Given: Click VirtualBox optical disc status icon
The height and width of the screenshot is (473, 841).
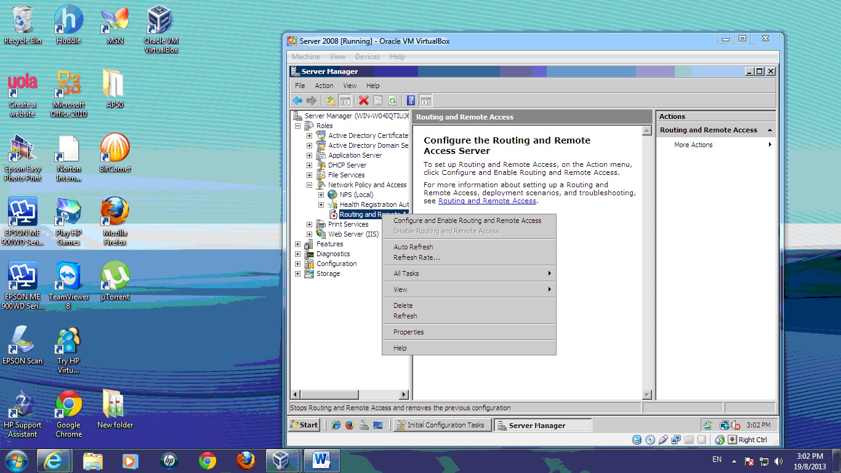Looking at the screenshot, I should pyautogui.click(x=650, y=440).
